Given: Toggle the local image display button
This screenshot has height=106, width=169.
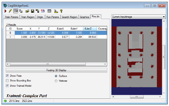Looking at the screenshot, I should [16, 11].
